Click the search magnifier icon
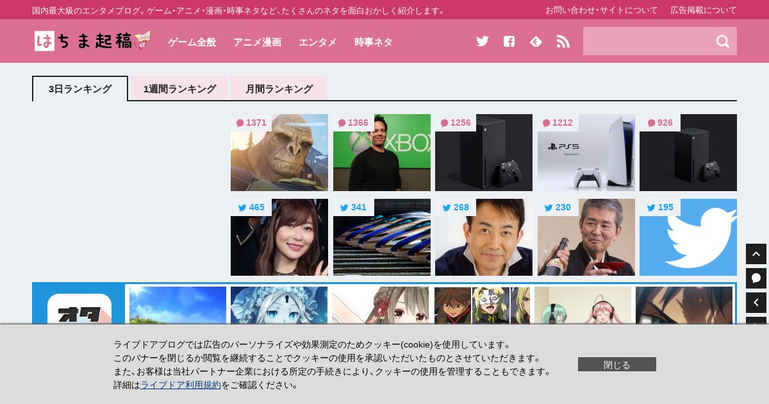769x404 pixels. pyautogui.click(x=723, y=41)
